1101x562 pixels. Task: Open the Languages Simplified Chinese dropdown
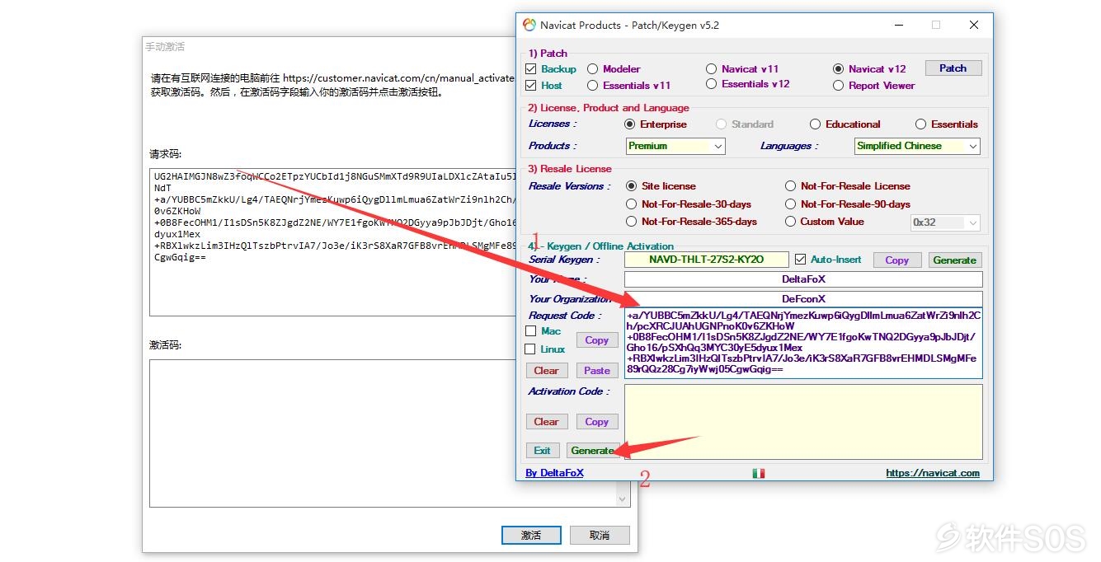(x=917, y=146)
